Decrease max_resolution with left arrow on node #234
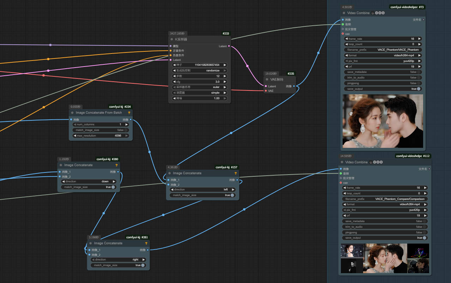 click(x=75, y=136)
